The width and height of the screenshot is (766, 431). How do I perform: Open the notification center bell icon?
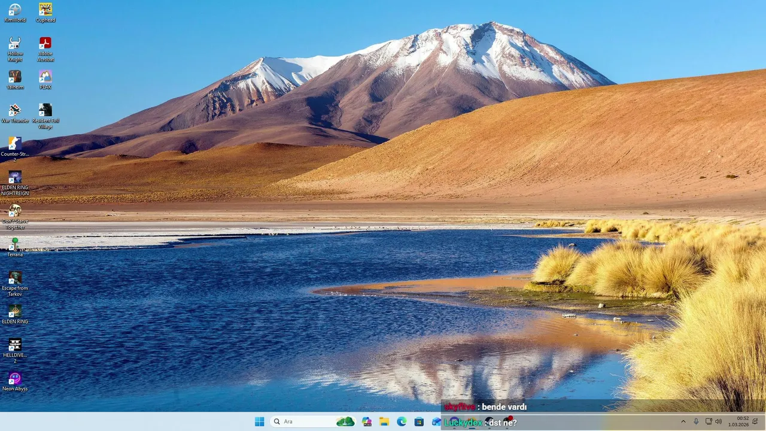point(755,421)
